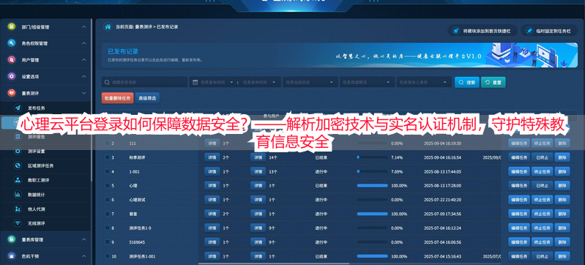Tick the checkbox for task 5169645
The image size is (585, 265).
pos(108,242)
